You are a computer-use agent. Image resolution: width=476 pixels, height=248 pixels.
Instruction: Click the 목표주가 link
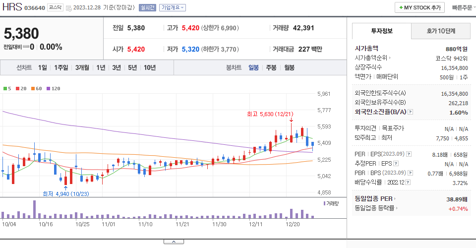coord(393,128)
